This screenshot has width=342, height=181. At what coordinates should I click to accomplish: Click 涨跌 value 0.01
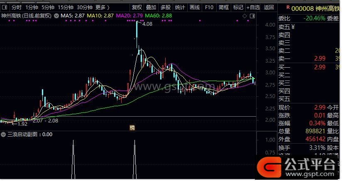[320, 115]
